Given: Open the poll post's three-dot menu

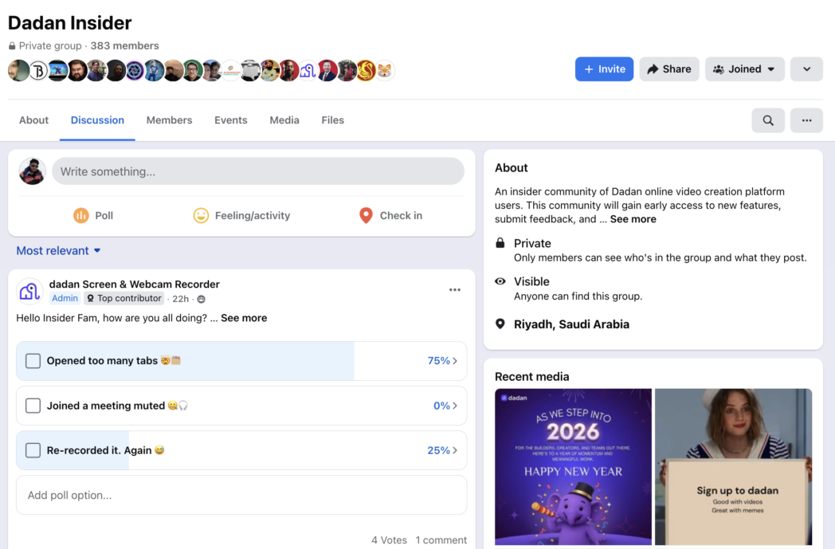Looking at the screenshot, I should [454, 290].
